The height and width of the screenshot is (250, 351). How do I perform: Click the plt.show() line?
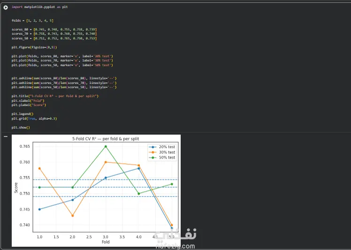[21, 128]
